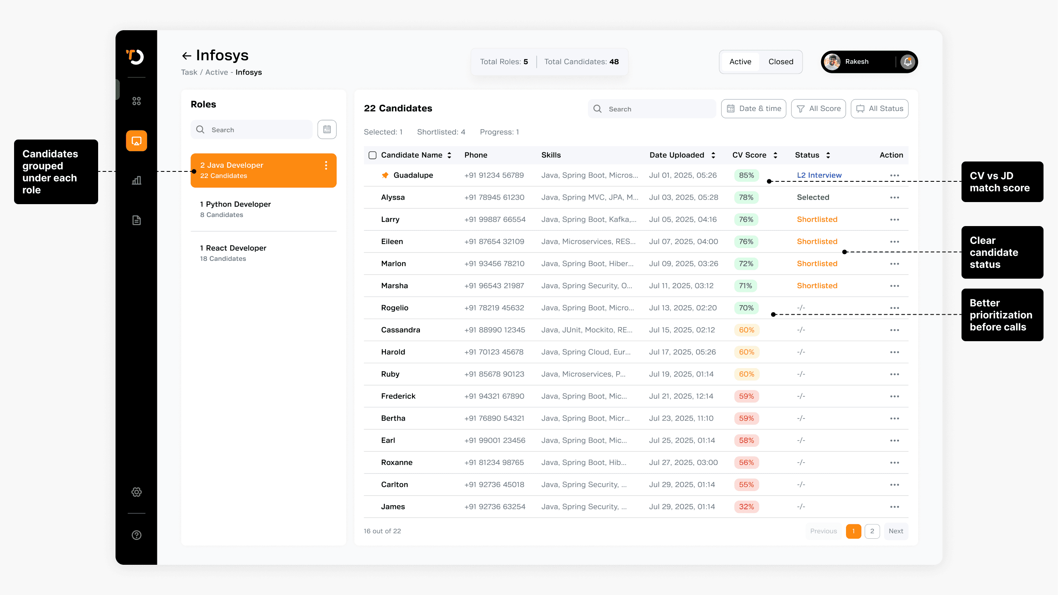Click the Next pagination button

click(896, 531)
